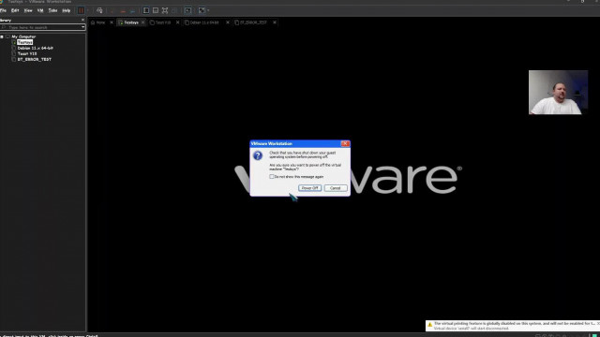
Task: Toggle the thumbnail bar view icon
Action: pyautogui.click(x=156, y=10)
